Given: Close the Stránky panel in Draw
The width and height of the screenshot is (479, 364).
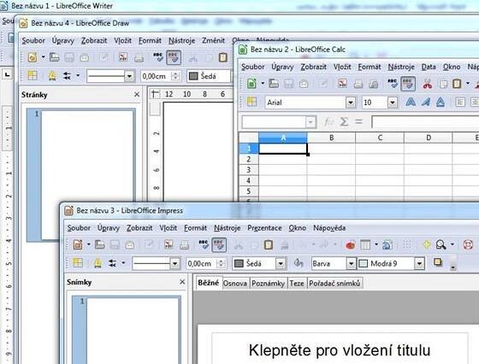Looking at the screenshot, I should tap(137, 95).
